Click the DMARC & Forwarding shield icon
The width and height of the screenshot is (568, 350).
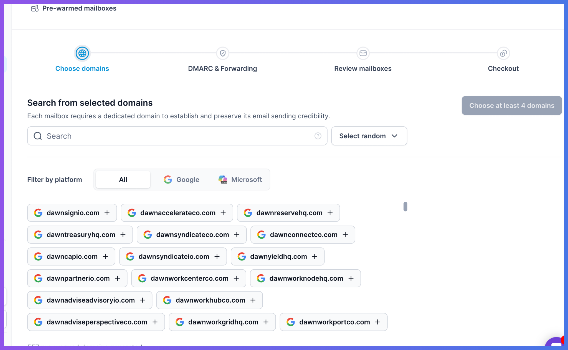223,53
